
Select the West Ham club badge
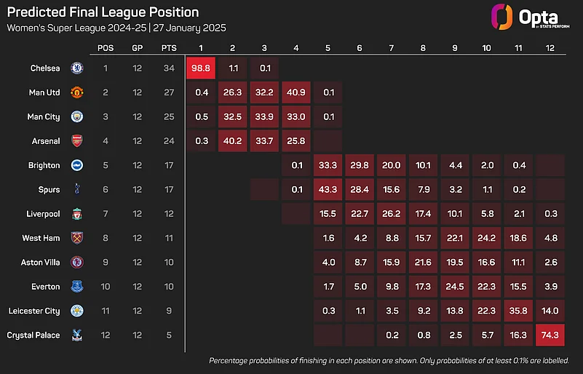tap(76, 238)
